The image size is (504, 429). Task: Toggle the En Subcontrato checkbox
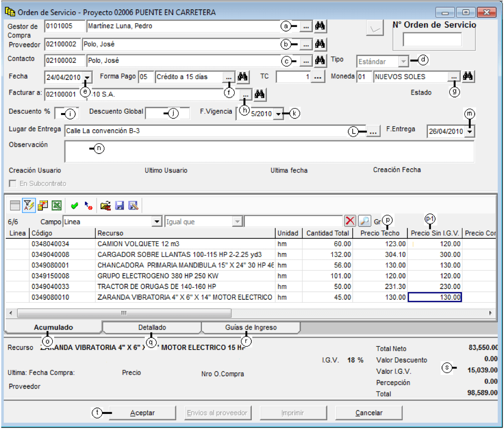(x=13, y=184)
